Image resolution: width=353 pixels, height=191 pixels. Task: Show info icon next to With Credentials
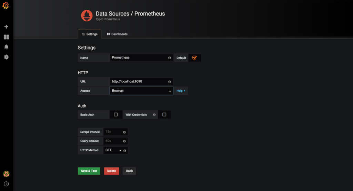pos(154,115)
